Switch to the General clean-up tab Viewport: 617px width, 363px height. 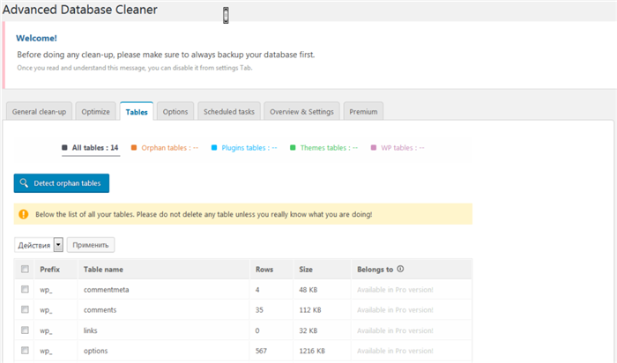tap(39, 112)
